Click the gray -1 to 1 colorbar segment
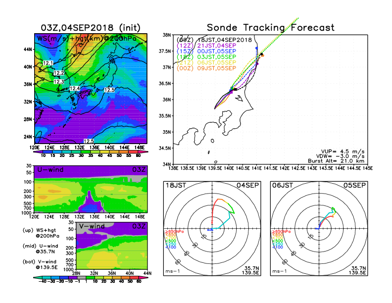Image resolution: width=392 pixels, height=303 pixels. (x=82, y=277)
